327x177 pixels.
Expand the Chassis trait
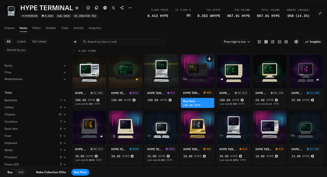(x=35, y=114)
